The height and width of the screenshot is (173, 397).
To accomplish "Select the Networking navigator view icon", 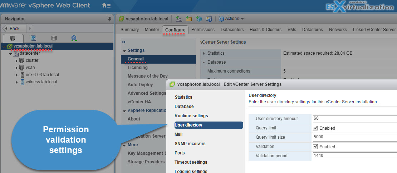I will [74, 38].
